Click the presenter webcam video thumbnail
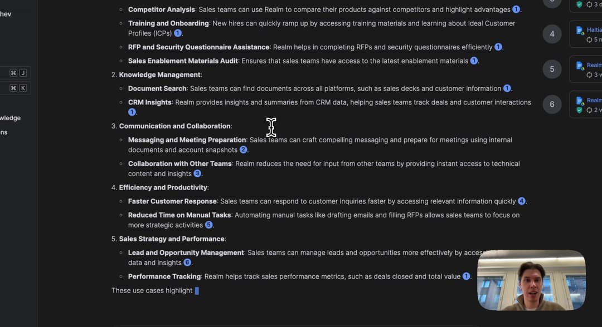Viewport: 602px width, 327px height. (531, 280)
